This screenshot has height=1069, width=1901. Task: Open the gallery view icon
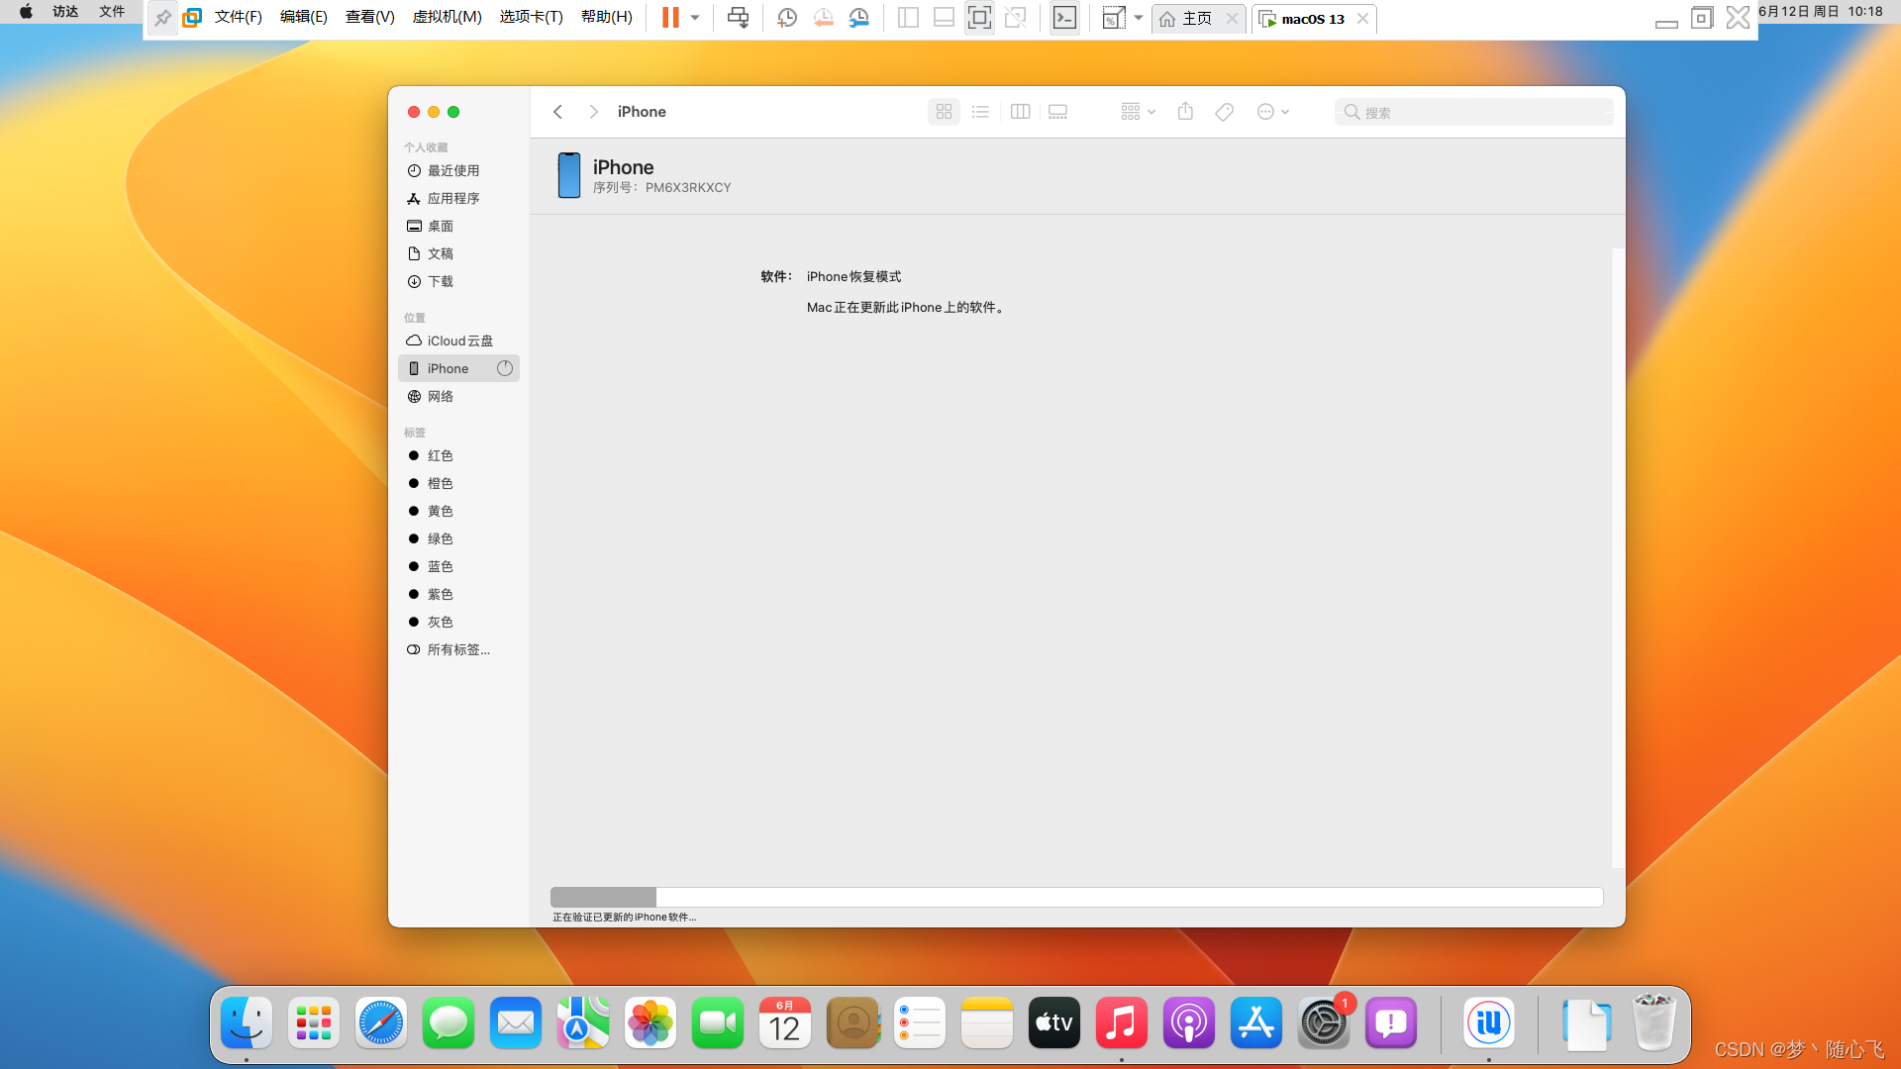click(1057, 111)
